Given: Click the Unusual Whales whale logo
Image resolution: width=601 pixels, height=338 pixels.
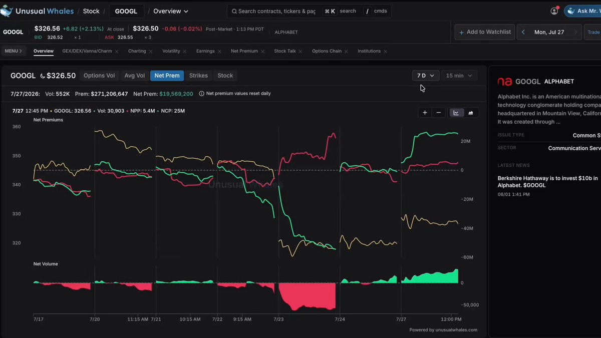Looking at the screenshot, I should [x=7, y=11].
